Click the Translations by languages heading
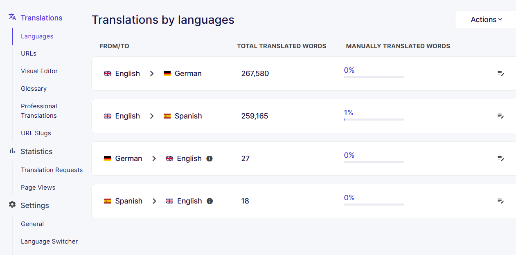516x255 pixels. tap(163, 20)
